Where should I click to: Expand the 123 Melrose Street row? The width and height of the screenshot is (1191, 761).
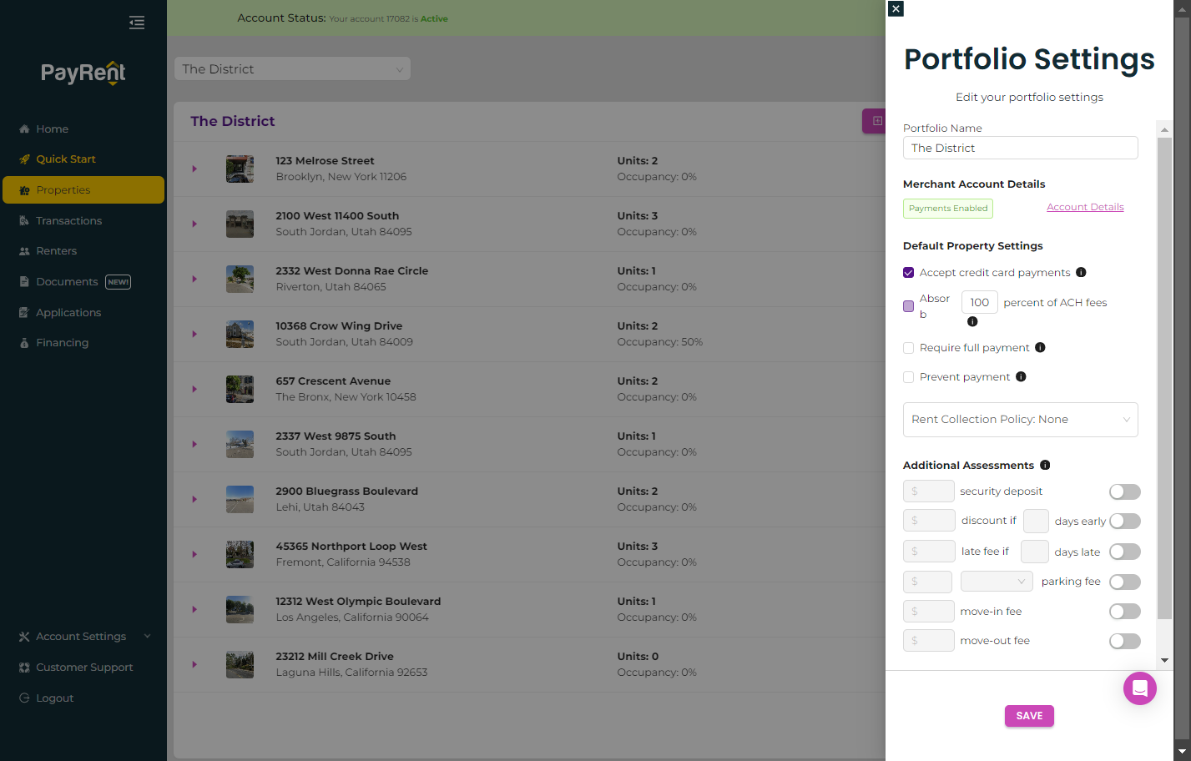(194, 169)
